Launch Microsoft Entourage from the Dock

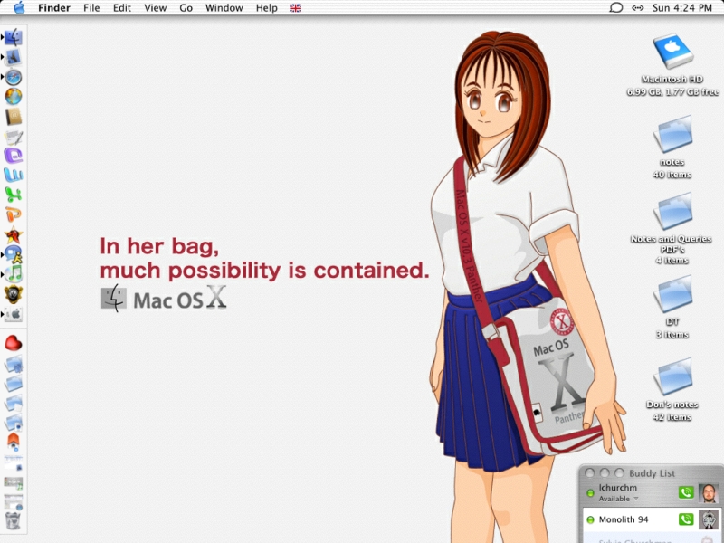[x=13, y=156]
